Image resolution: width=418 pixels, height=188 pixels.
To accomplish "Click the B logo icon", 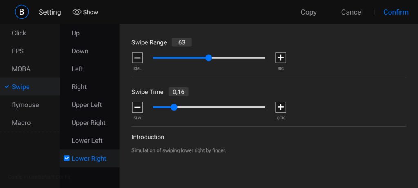I will click(22, 12).
